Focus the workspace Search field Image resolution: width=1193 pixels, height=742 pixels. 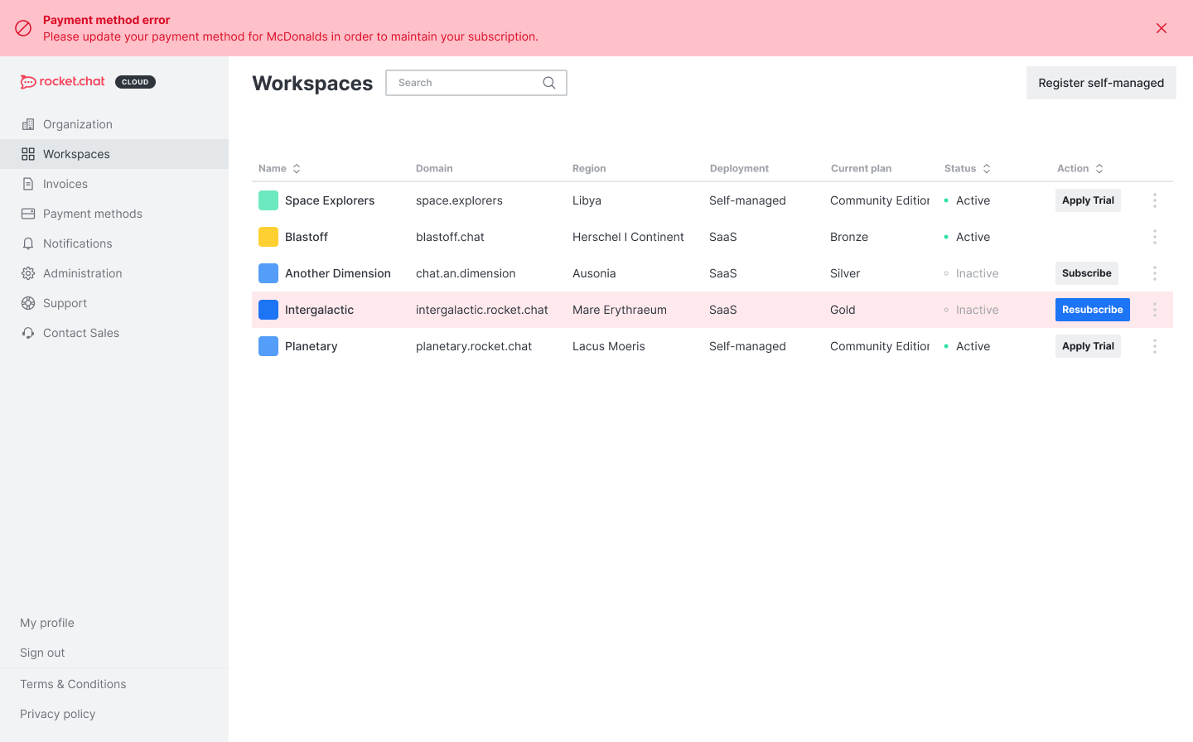pyautogui.click(x=464, y=83)
